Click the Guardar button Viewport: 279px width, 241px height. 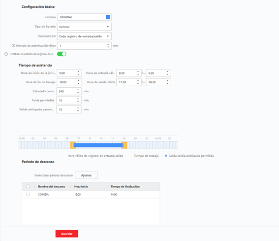(67, 234)
